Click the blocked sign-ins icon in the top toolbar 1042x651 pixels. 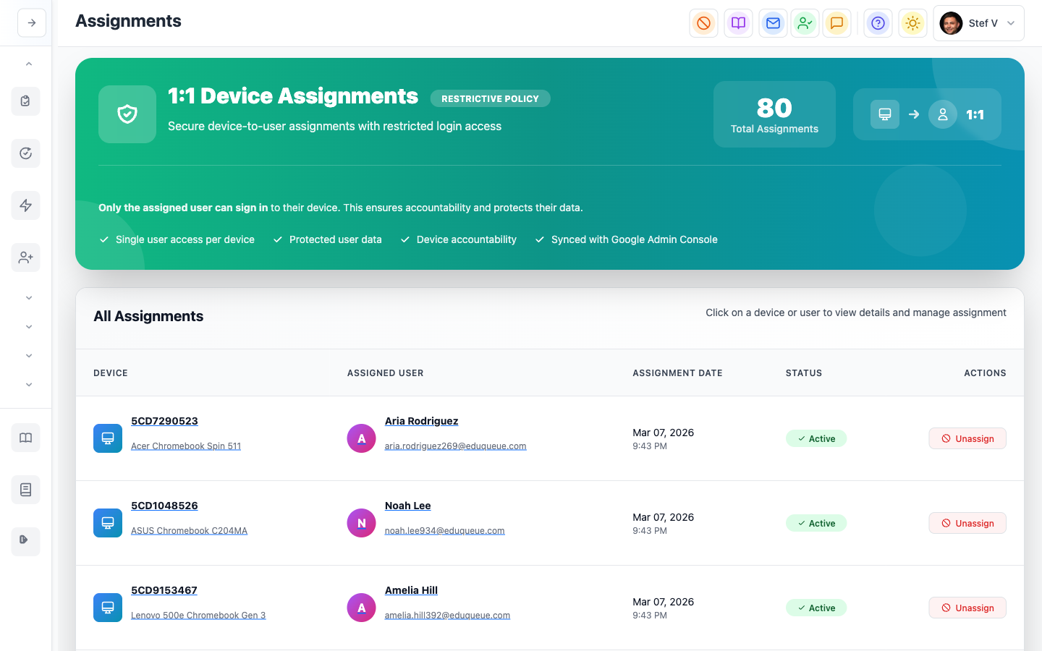[703, 22]
